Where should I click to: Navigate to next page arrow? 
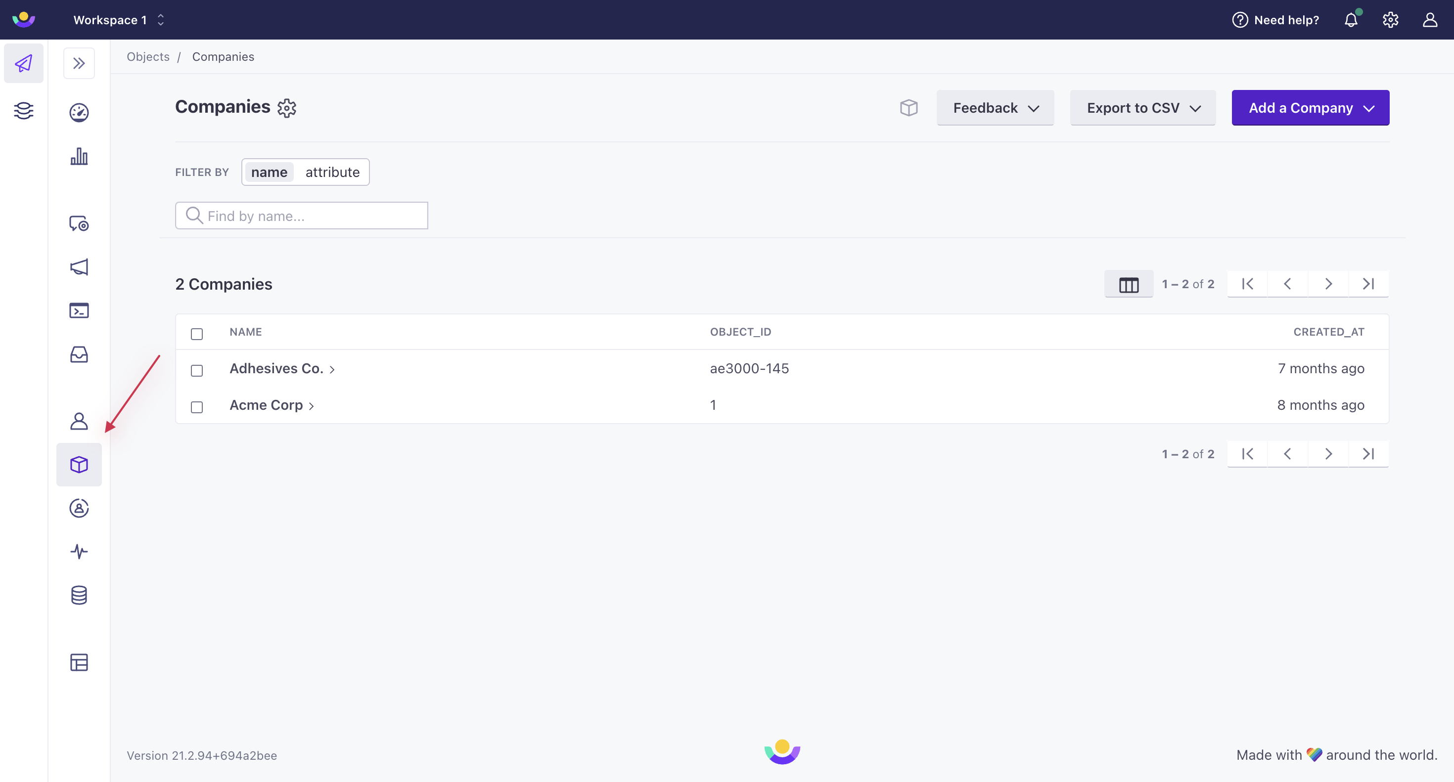pos(1327,283)
